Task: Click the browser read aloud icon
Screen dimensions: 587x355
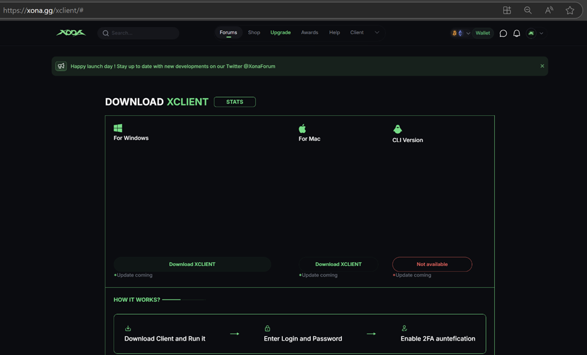Action: pos(549,10)
